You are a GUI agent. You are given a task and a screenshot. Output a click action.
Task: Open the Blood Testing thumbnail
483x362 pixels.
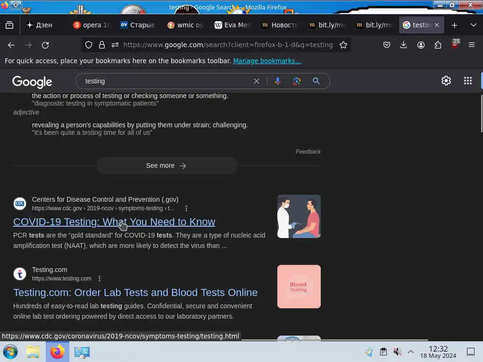click(x=299, y=287)
